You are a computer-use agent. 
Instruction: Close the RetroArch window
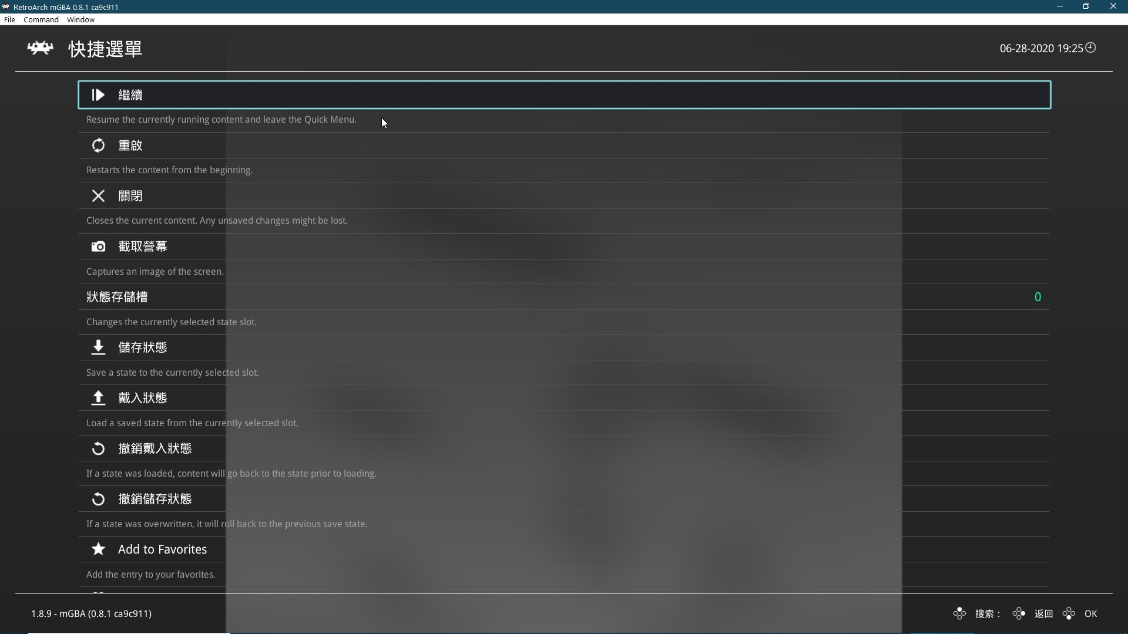[1113, 6]
